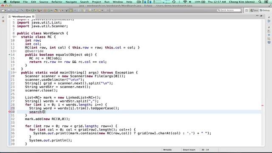Screen dimensions: 272x153
Task: Click the New file toolbar icon
Action: [x=3, y=10]
